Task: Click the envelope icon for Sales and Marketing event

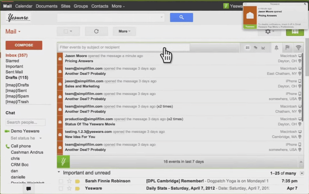Action: pos(60,84)
